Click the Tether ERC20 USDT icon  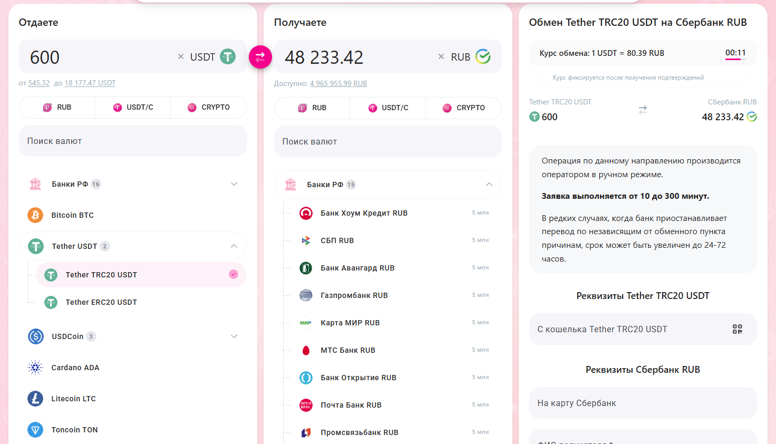[51, 302]
